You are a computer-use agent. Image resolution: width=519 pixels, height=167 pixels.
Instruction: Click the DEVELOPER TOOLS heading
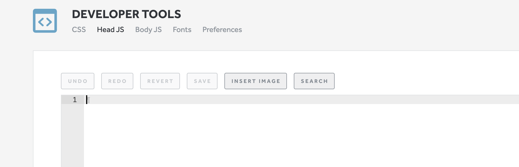coord(126,14)
